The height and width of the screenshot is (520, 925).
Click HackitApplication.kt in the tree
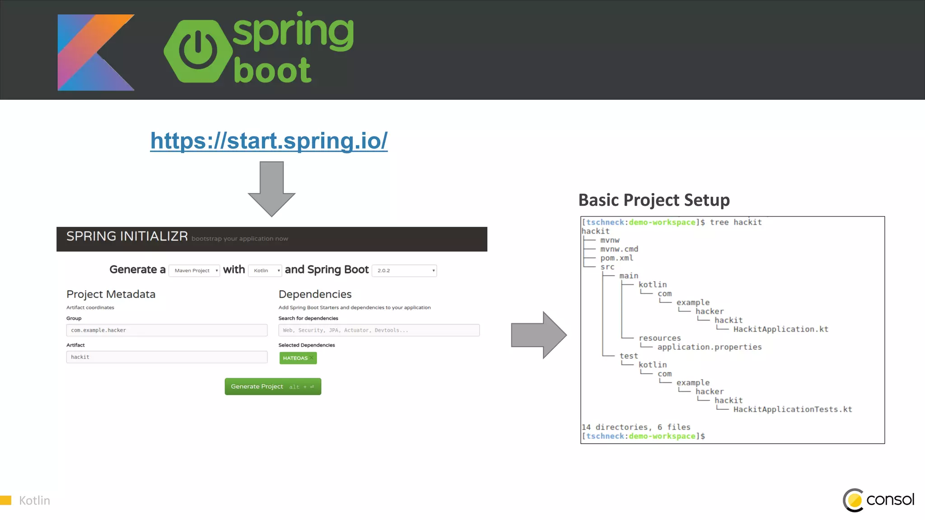[781, 330]
